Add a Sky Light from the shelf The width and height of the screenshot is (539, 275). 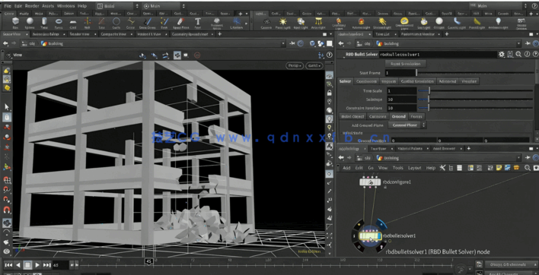[423, 23]
